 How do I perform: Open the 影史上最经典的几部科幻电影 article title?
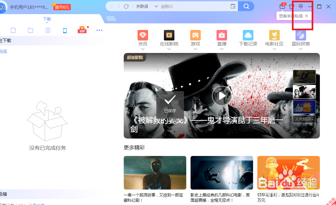pyautogui.click(x=220, y=197)
